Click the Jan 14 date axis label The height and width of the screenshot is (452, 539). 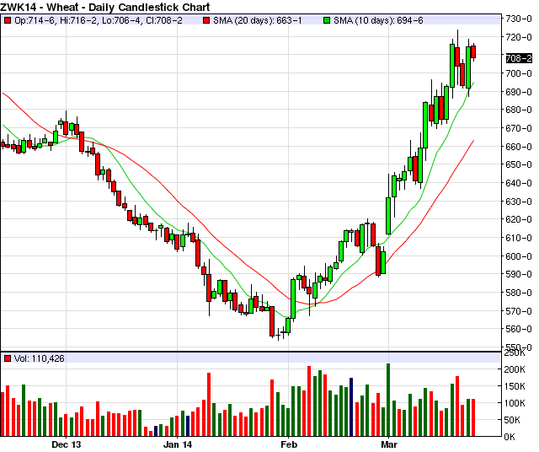point(178,444)
